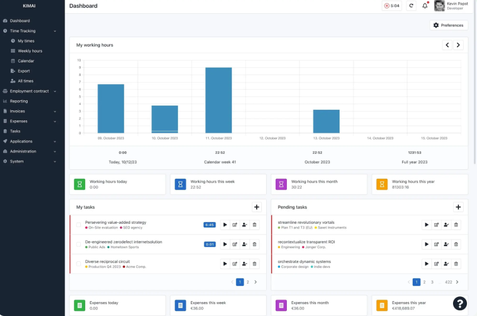The image size is (477, 316).
Task: Edit recontextualize transparent ROI task
Action: [436, 244]
